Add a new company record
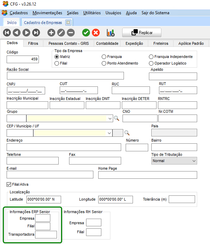The width and height of the screenshot is (210, 244). coord(51,33)
